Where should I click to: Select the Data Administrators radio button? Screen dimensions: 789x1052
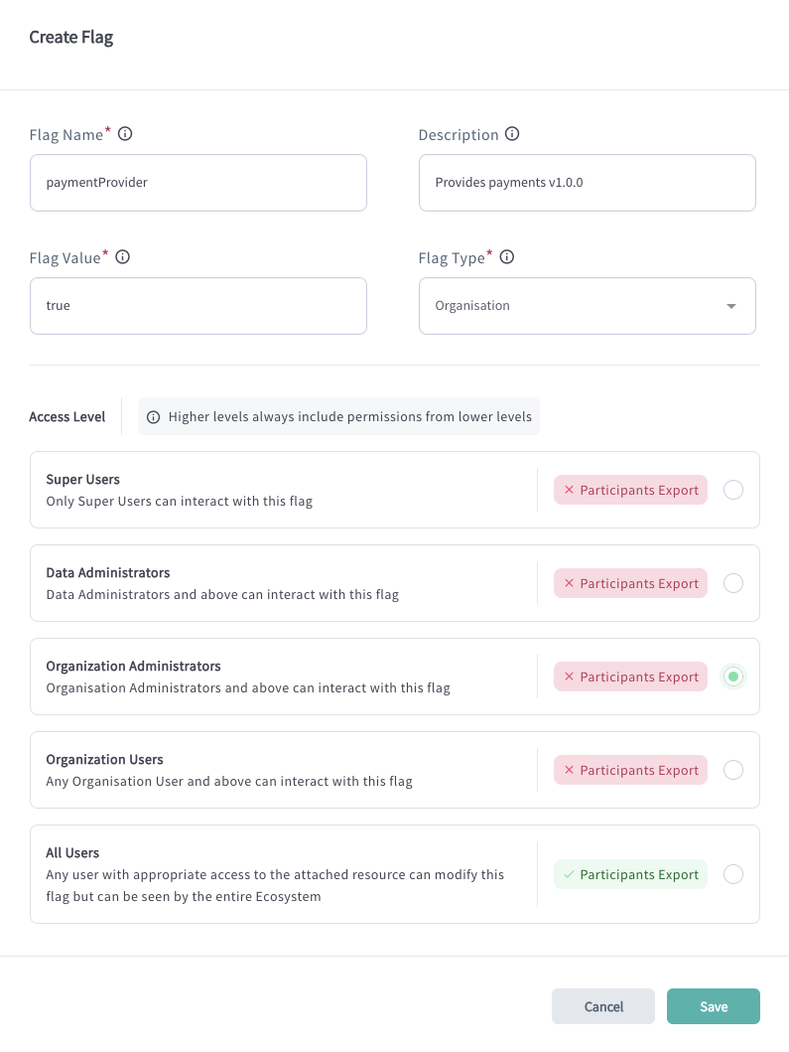pos(733,583)
